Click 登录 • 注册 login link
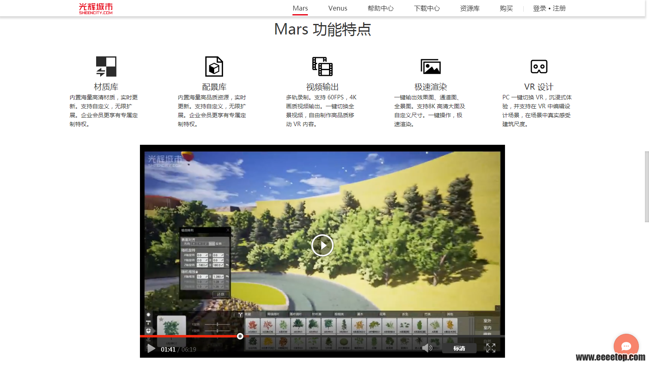The width and height of the screenshot is (649, 365). coord(549,8)
